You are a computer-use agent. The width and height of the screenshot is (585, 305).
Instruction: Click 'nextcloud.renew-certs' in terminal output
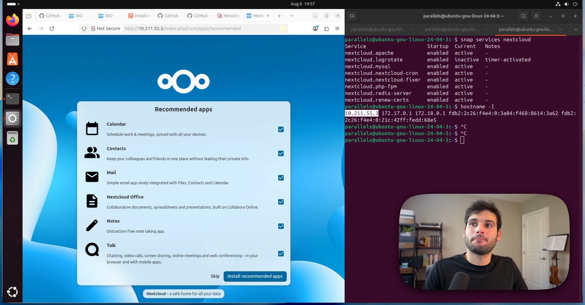tap(377, 100)
